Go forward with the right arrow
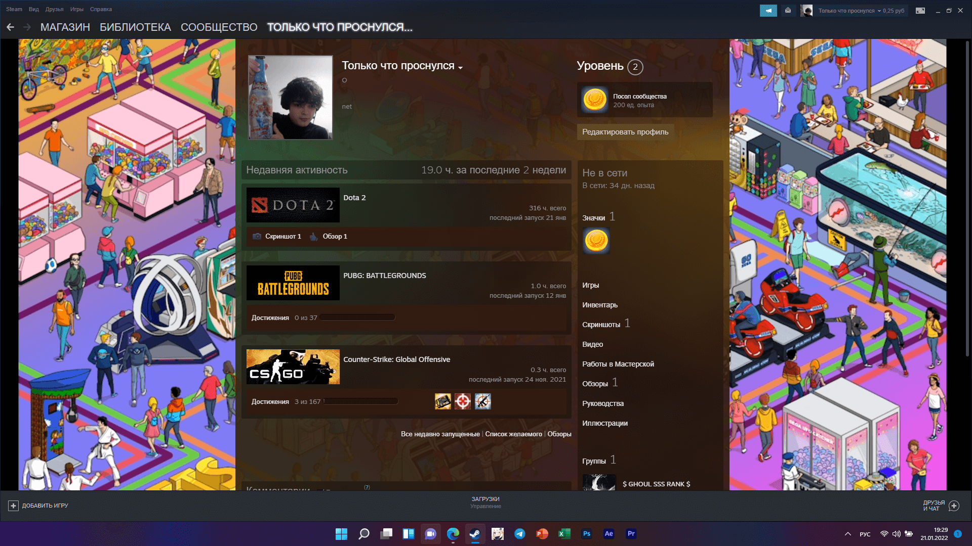Image resolution: width=972 pixels, height=546 pixels. coord(27,27)
